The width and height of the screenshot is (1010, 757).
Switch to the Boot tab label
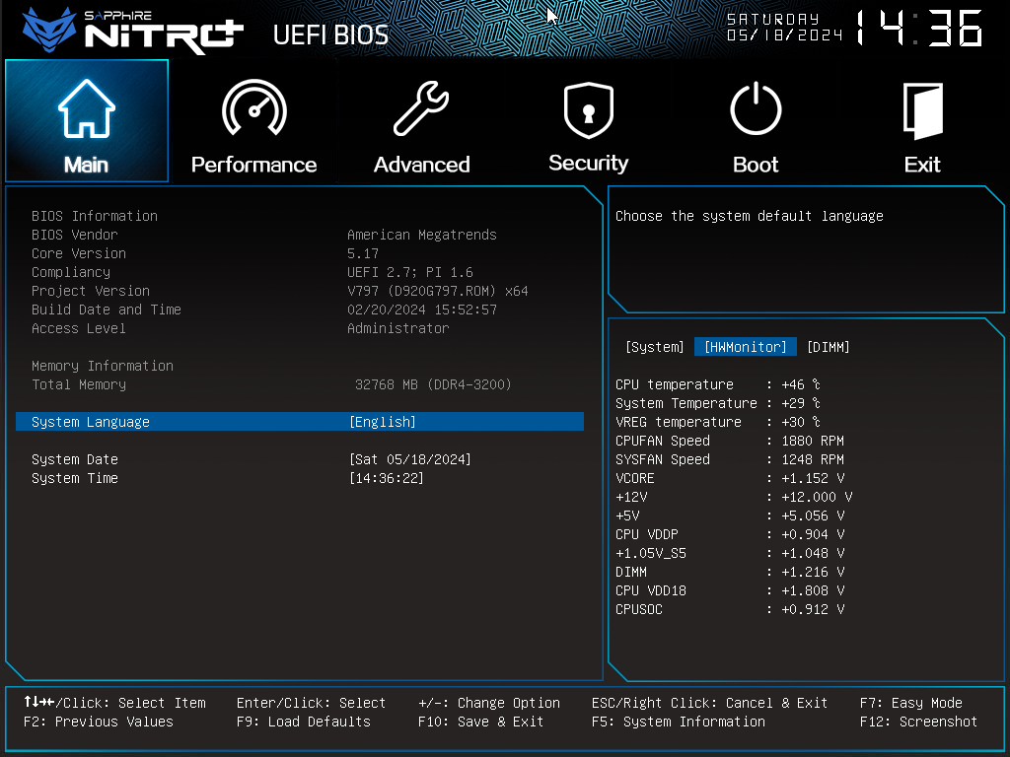click(x=756, y=165)
